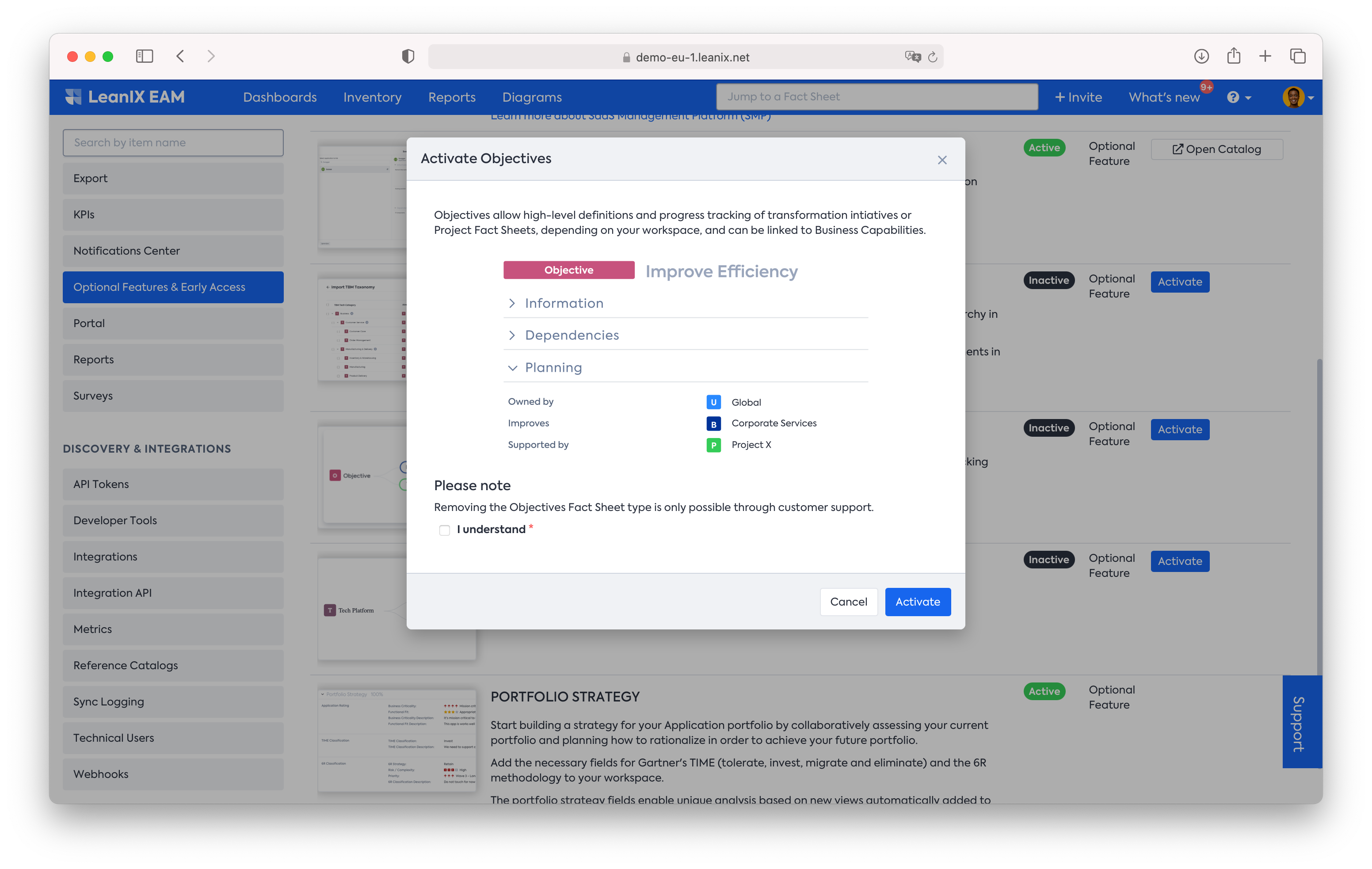Go back with the browser back arrow
1372x869 pixels.
[181, 56]
